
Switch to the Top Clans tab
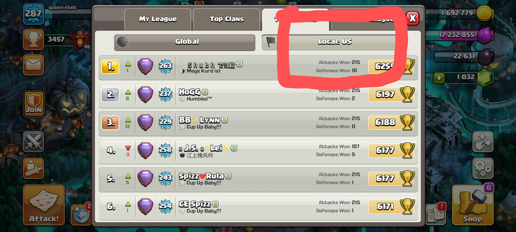(x=226, y=19)
